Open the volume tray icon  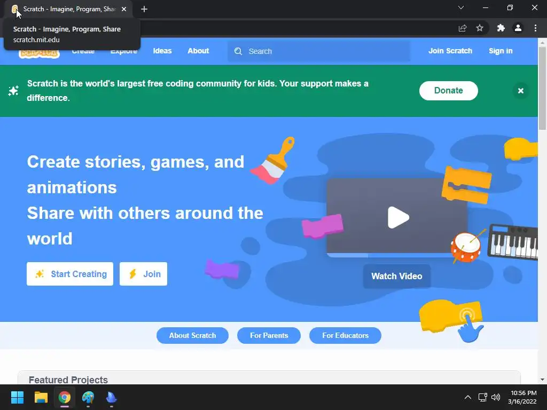tap(495, 397)
